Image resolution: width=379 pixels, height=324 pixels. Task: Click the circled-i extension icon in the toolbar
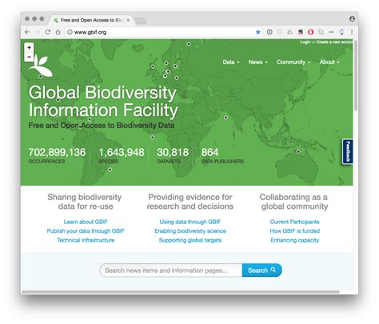(269, 32)
